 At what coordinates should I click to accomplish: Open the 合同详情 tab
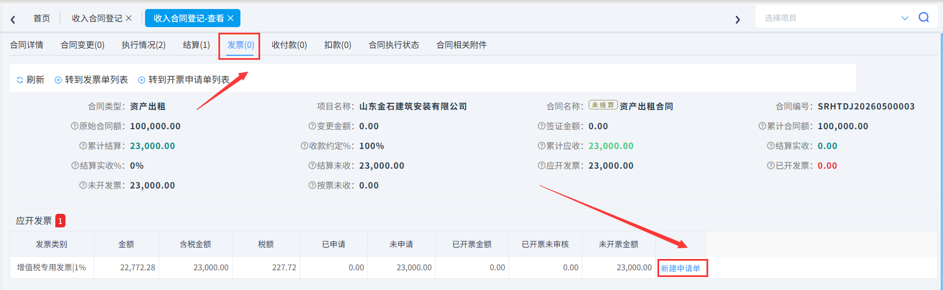(27, 45)
